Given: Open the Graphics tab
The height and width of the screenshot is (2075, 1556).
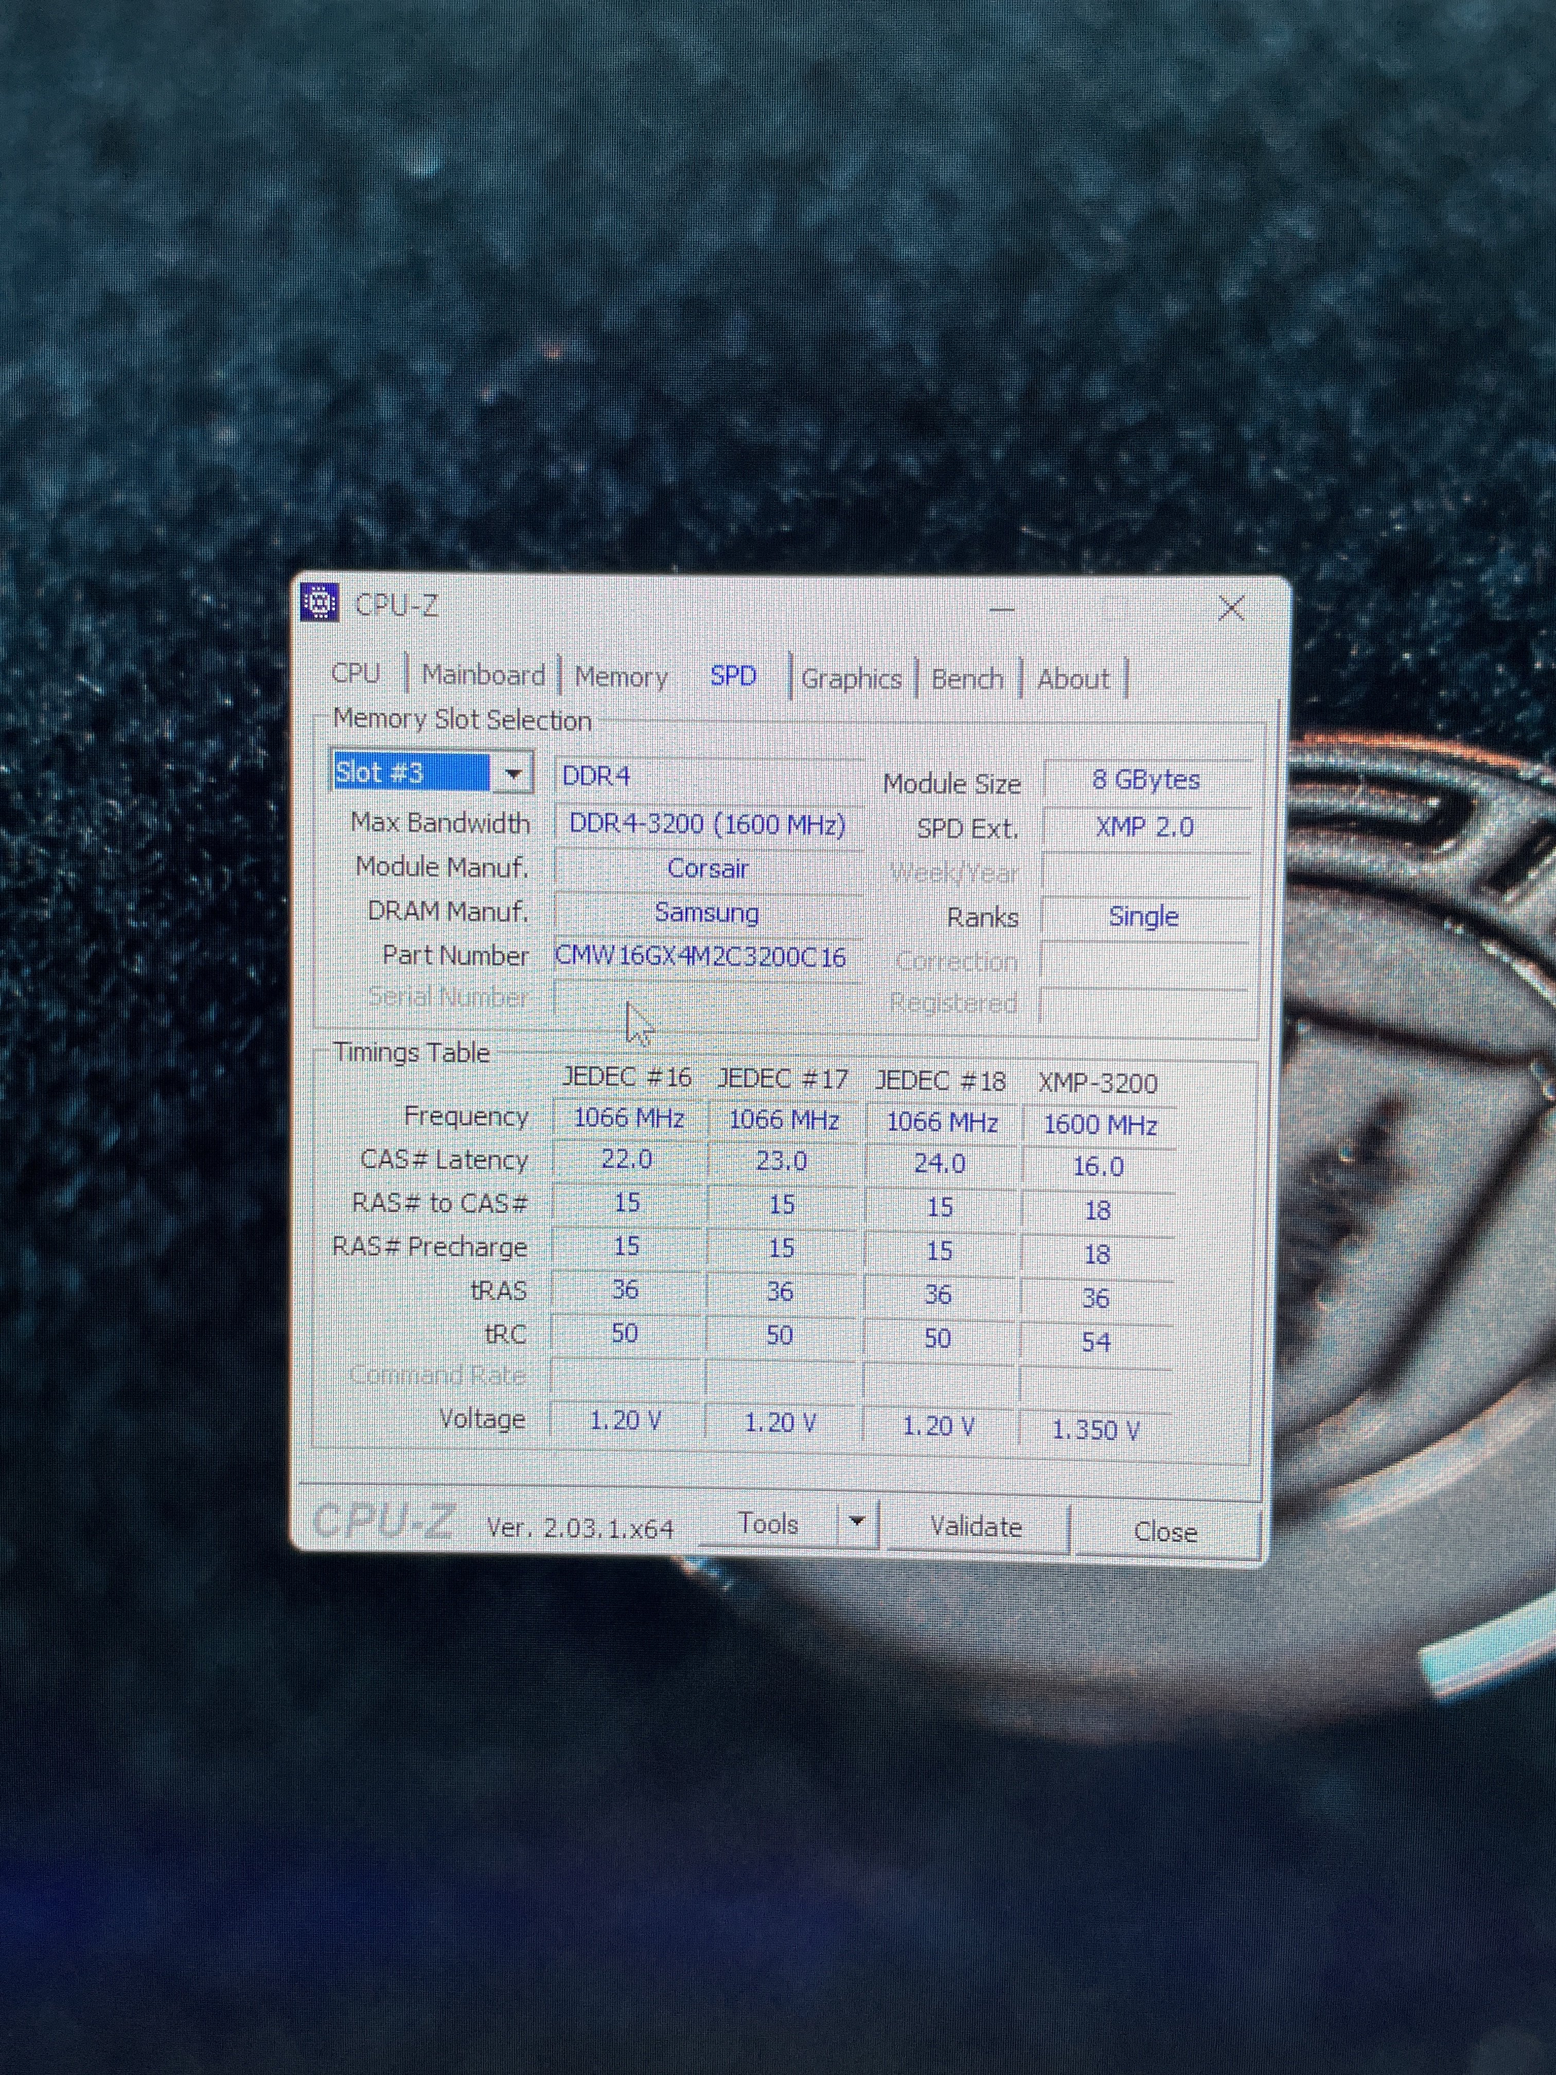Looking at the screenshot, I should (x=852, y=679).
